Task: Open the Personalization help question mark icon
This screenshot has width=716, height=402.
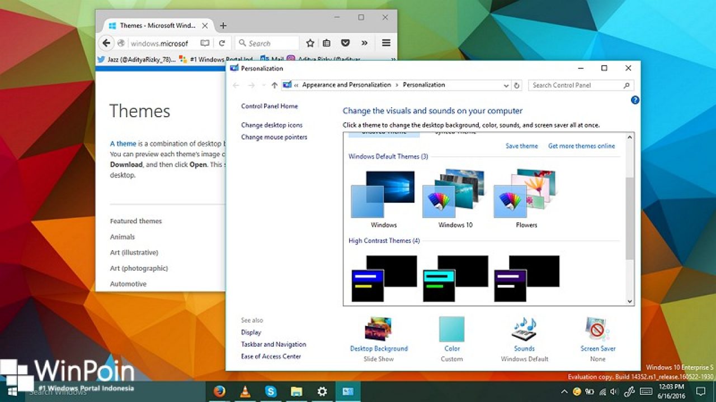Action: 635,100
